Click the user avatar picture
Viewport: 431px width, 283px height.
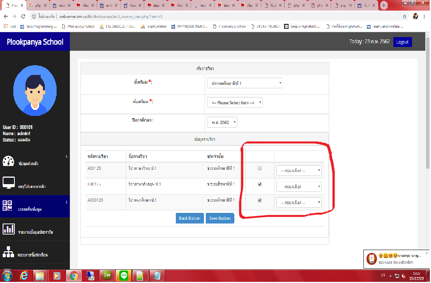pyautogui.click(x=35, y=91)
